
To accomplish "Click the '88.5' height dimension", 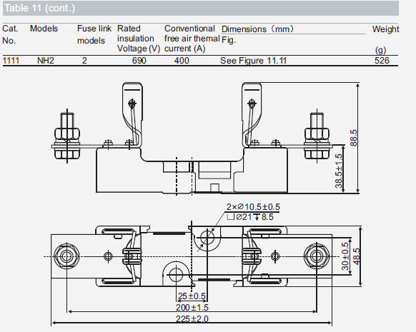I will tap(354, 138).
